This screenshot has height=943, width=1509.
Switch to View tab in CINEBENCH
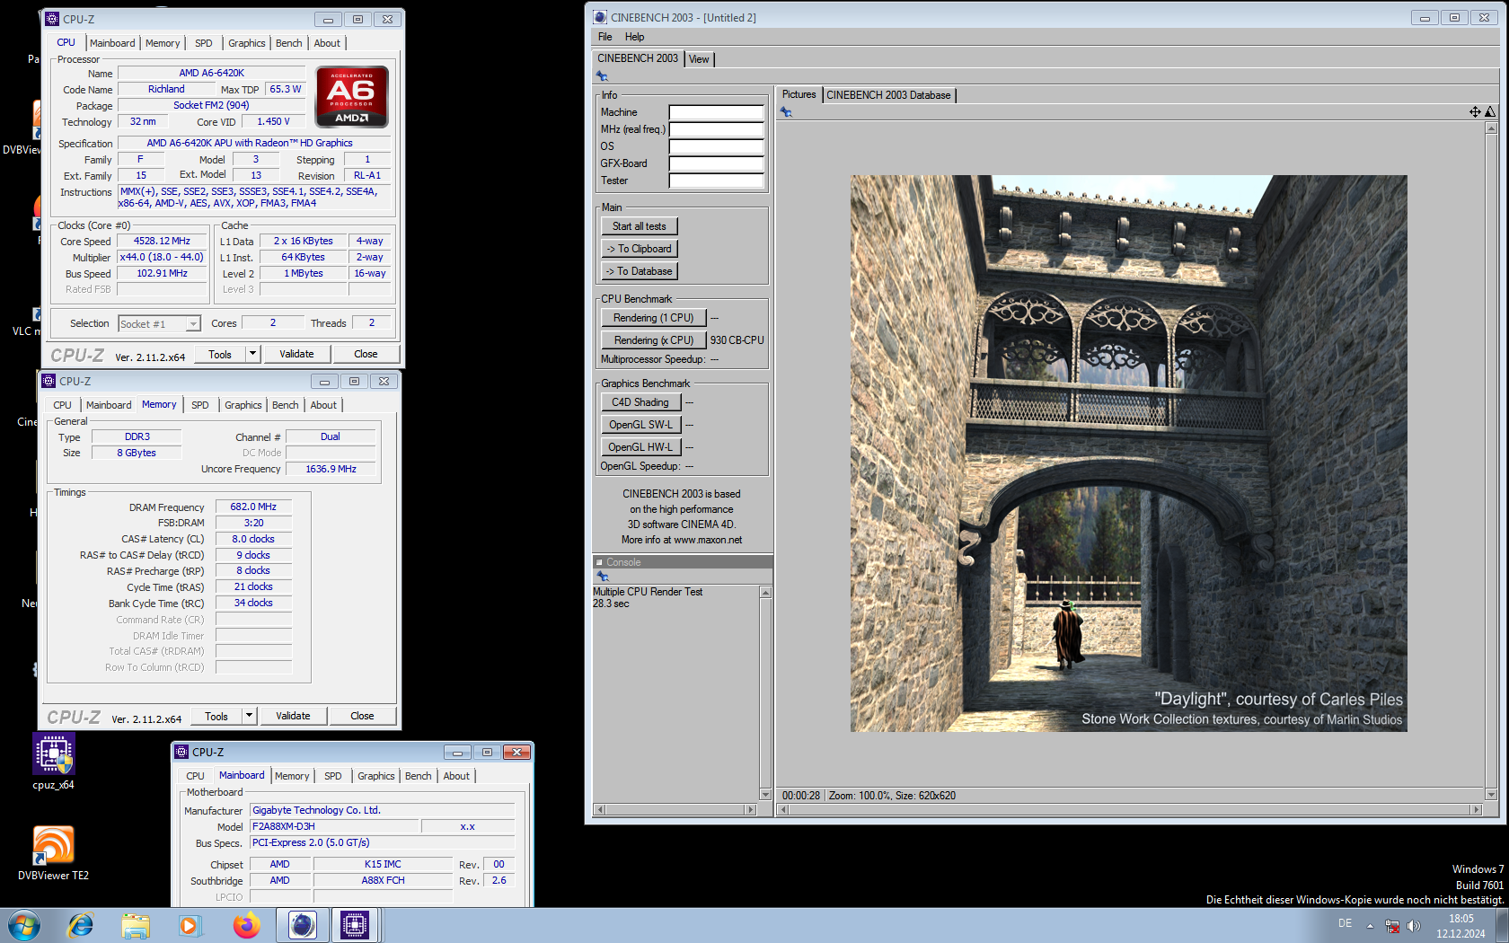pos(699,59)
